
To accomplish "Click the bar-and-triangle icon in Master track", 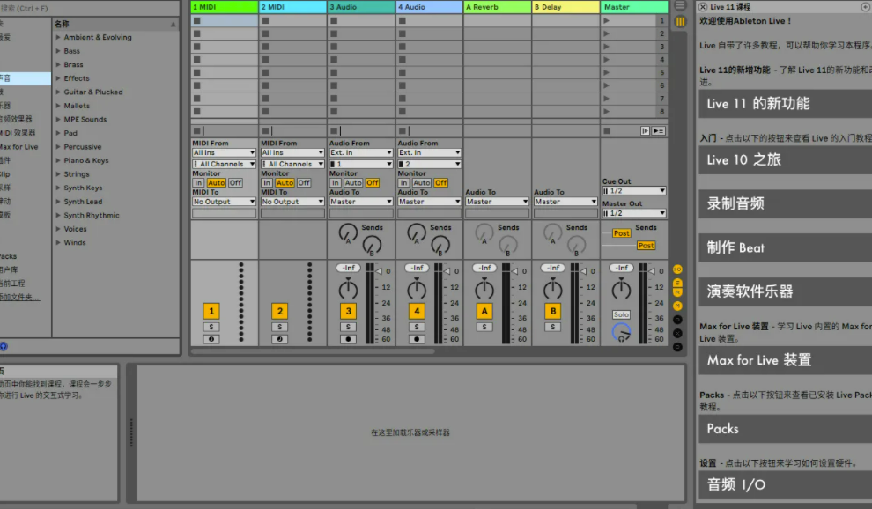I will (x=645, y=130).
